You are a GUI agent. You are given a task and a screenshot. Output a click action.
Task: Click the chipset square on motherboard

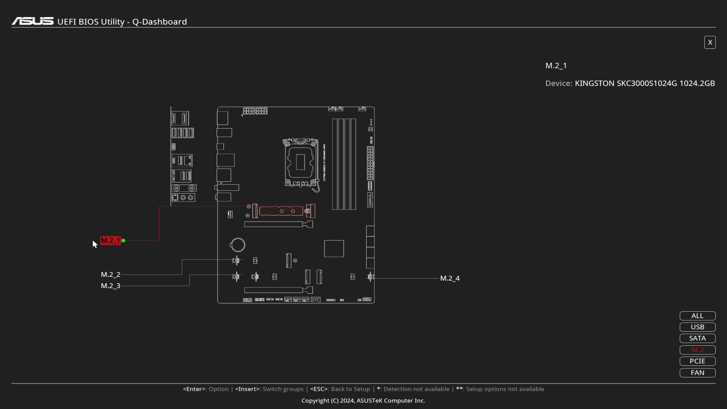[334, 249]
